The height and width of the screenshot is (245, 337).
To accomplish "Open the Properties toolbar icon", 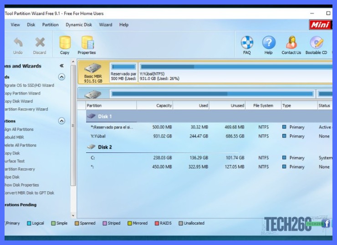I will click(x=87, y=42).
